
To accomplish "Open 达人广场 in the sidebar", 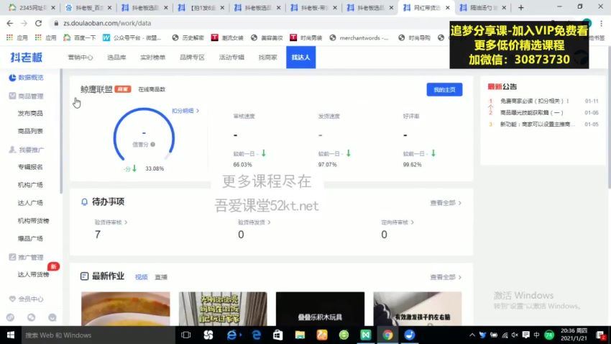I will [x=30, y=203].
